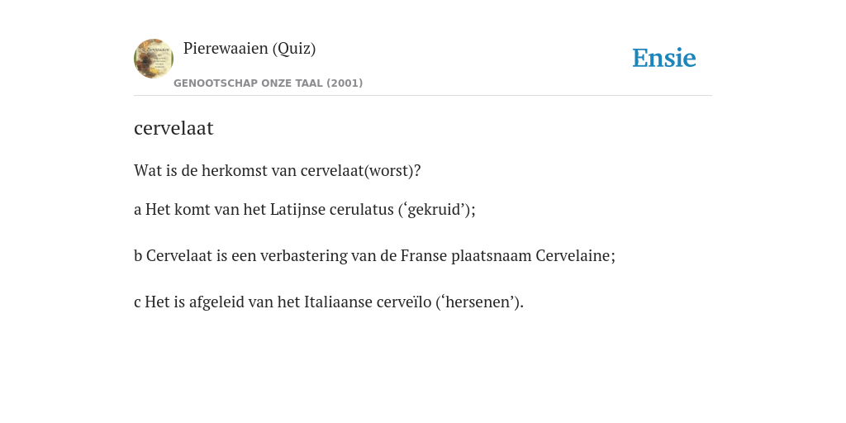Click the cervelaat heading
Viewport: 846px width, 423px height.
(173, 128)
